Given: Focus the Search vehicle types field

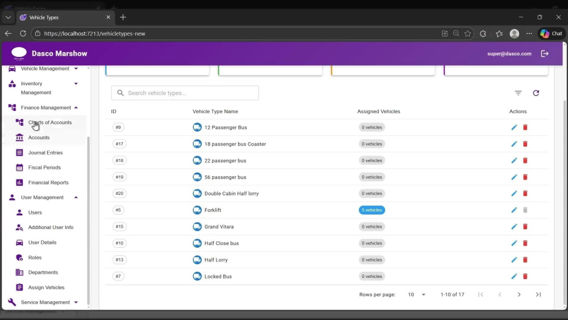Looking at the screenshot, I should pyautogui.click(x=185, y=93).
